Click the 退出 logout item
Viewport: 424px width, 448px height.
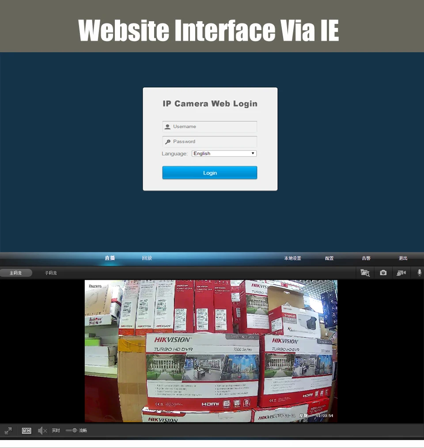pos(403,258)
